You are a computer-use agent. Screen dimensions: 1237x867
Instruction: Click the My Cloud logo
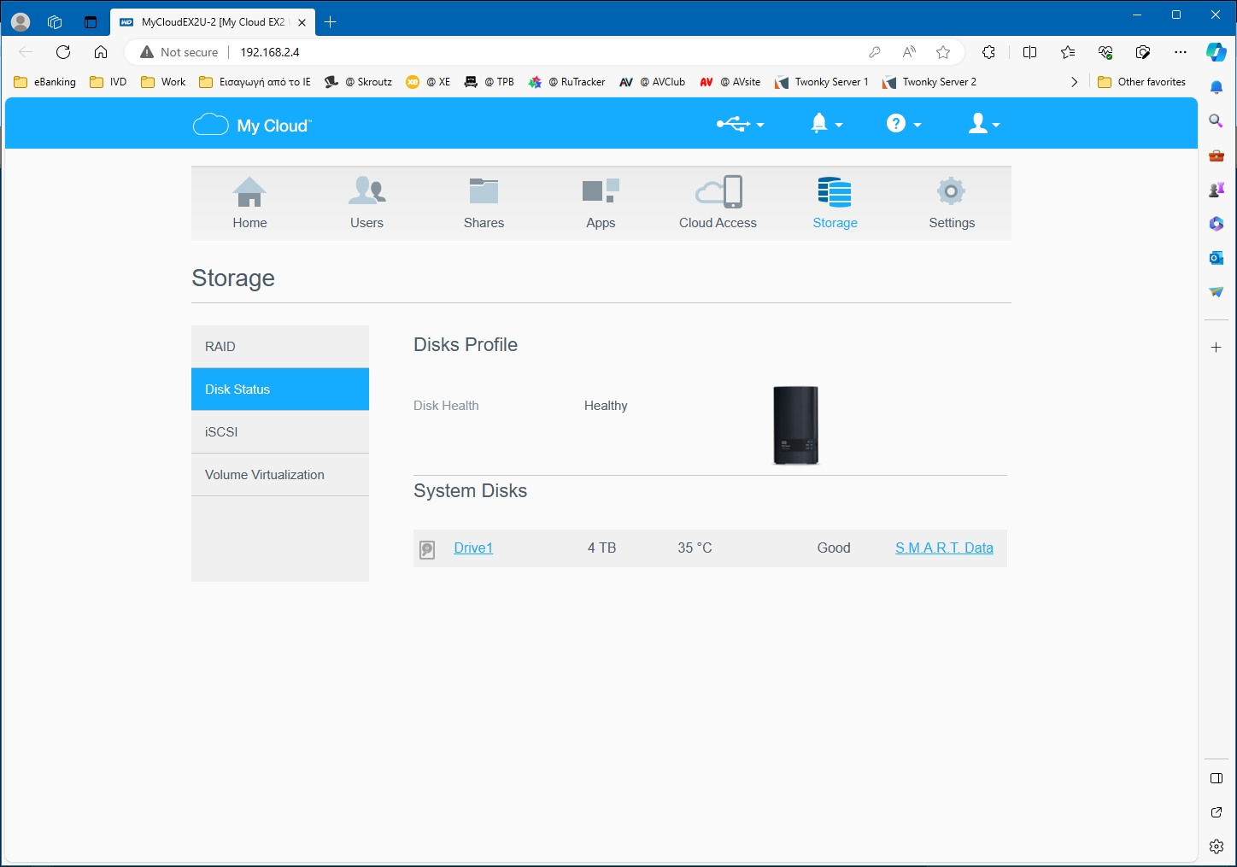pyautogui.click(x=253, y=126)
